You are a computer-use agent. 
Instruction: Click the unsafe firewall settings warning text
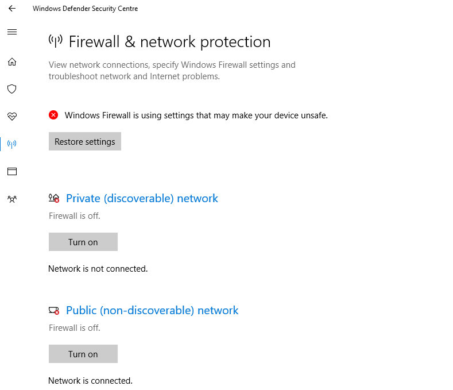click(x=196, y=115)
